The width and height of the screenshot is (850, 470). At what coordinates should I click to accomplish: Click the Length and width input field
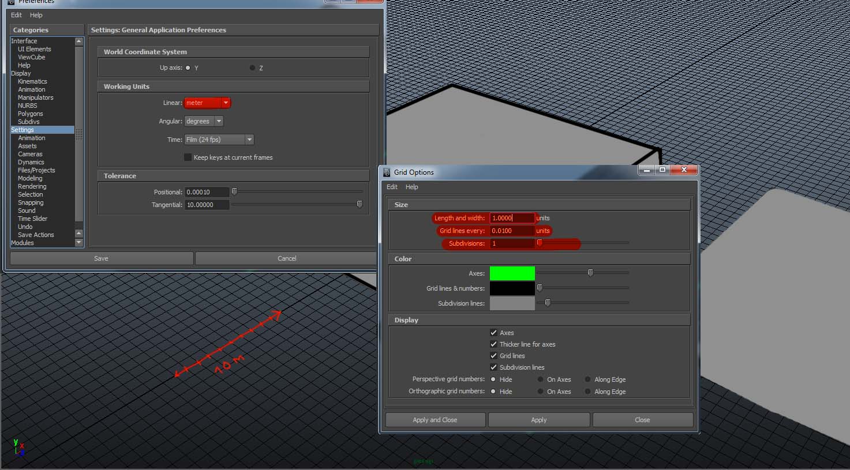click(512, 217)
